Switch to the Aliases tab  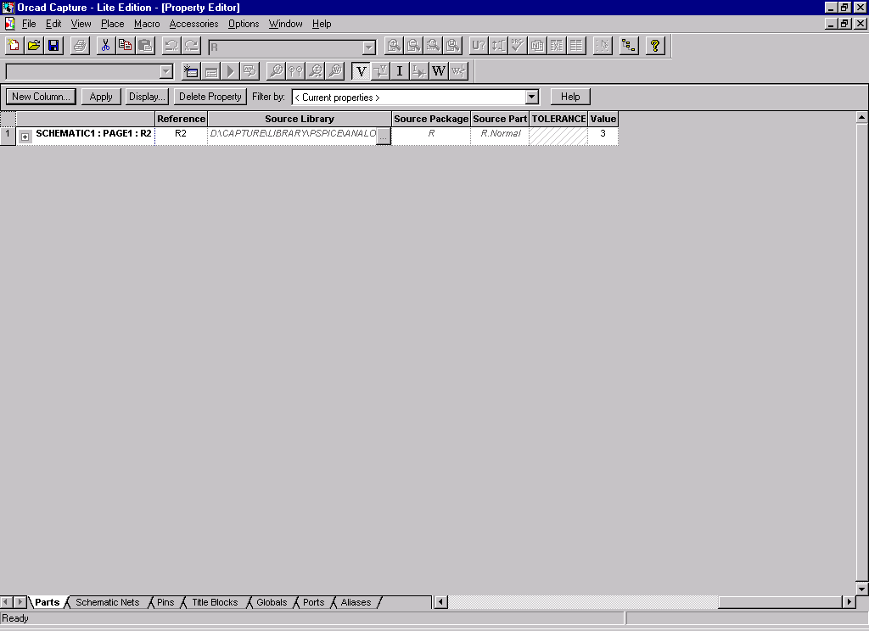tap(356, 602)
